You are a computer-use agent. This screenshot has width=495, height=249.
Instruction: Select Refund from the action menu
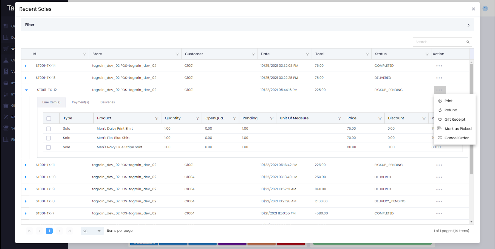click(x=450, y=110)
